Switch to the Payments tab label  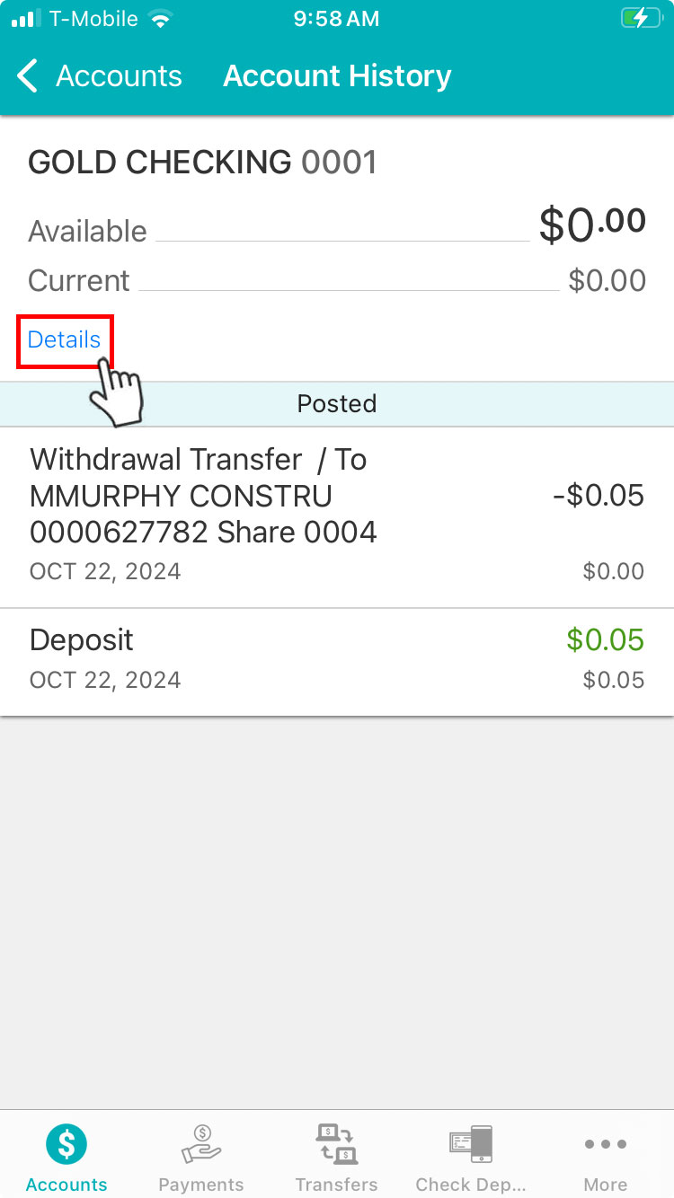pos(201,1184)
